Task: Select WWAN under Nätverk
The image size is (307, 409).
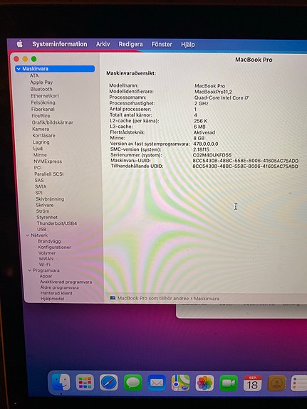Action: [46, 259]
